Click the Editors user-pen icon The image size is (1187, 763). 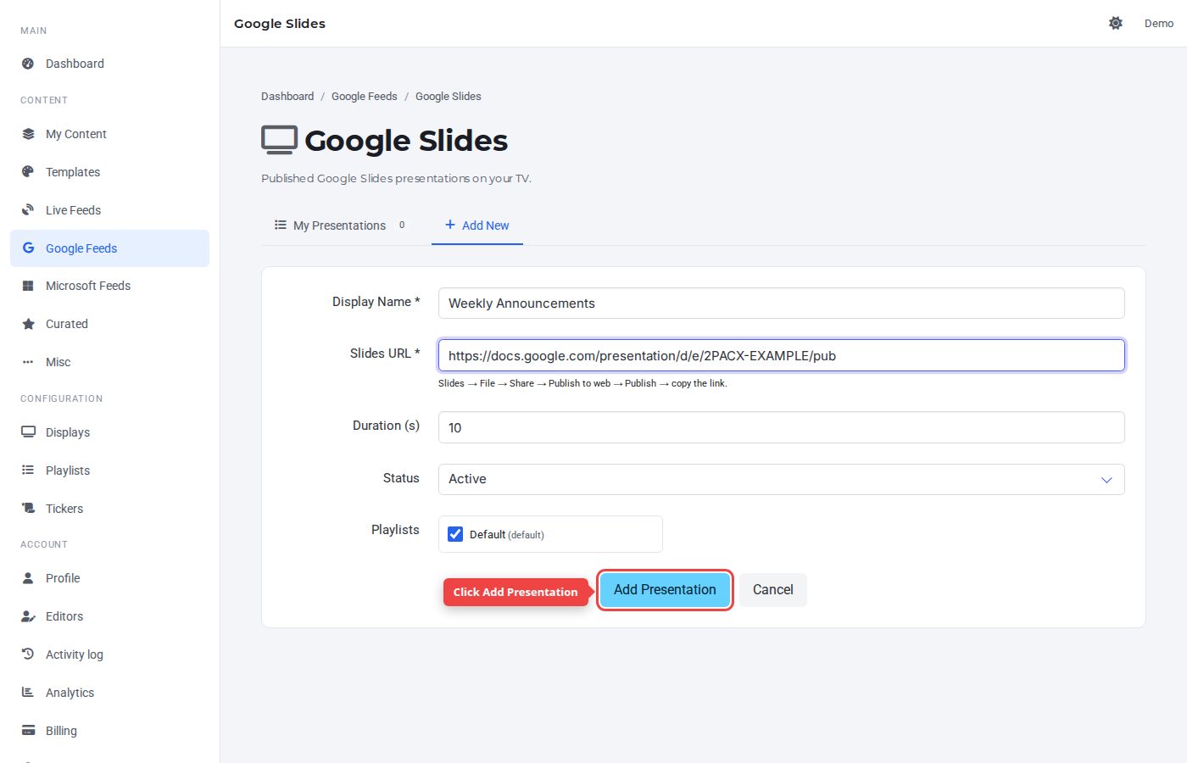point(28,616)
